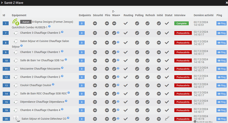Click help icon next to Dépendance Chauffage

(x=66, y=101)
